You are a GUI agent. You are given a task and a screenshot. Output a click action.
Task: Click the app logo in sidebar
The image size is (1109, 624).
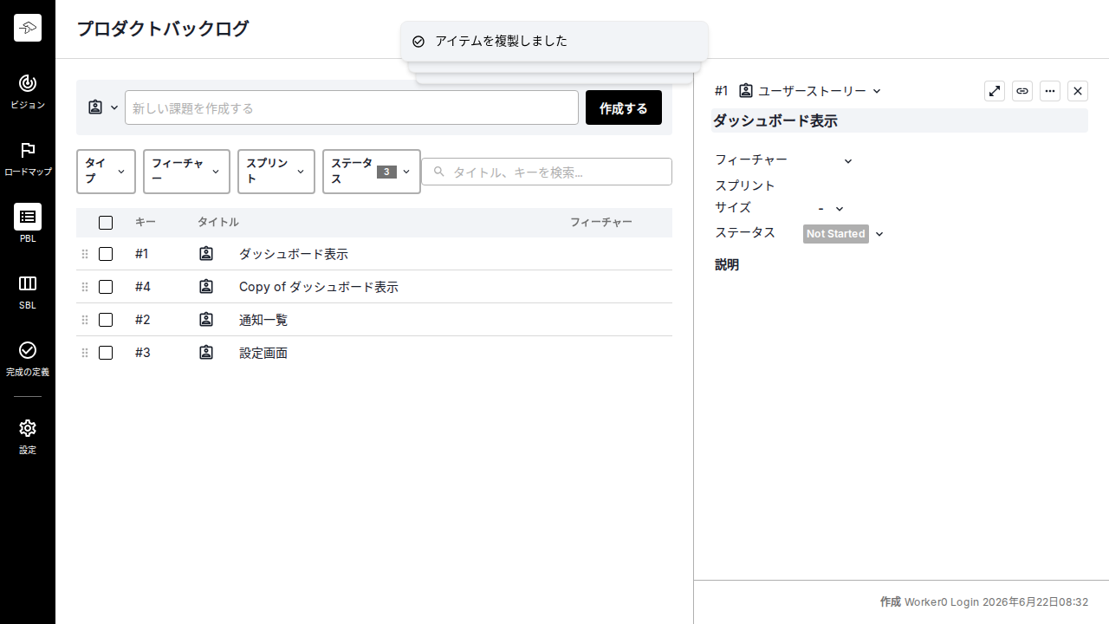28,28
